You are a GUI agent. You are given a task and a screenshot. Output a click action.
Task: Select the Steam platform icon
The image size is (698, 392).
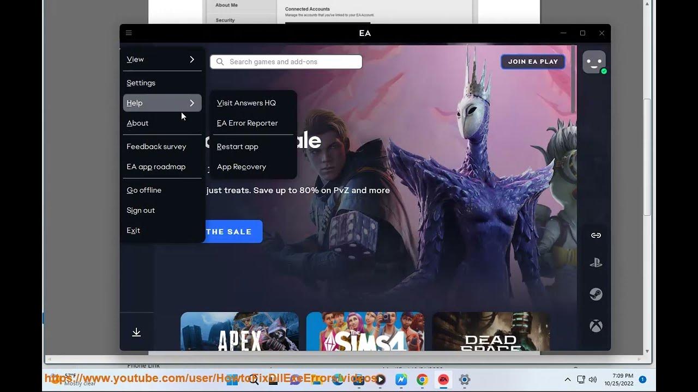(x=596, y=295)
